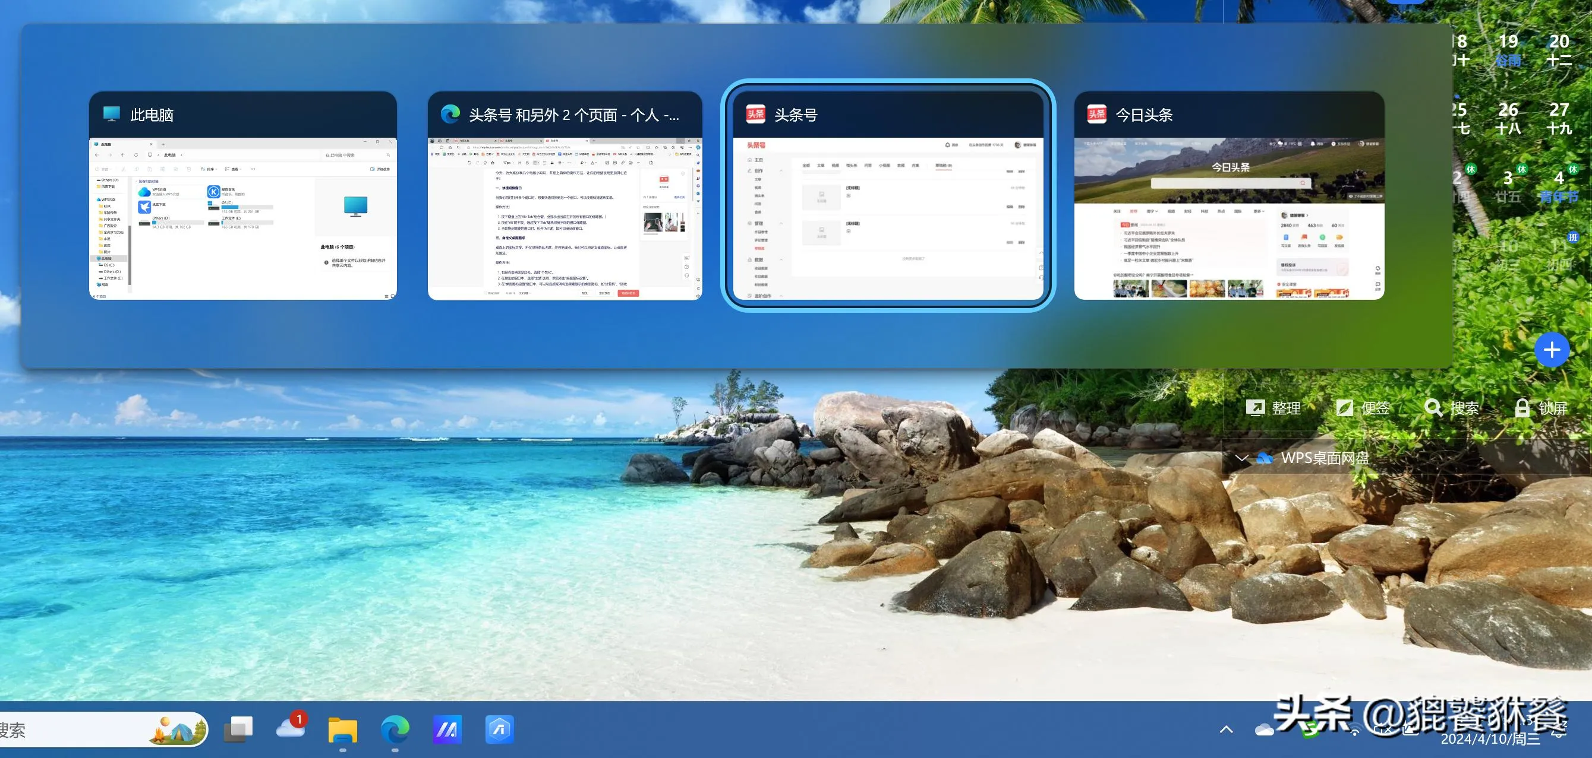The image size is (1592, 758).
Task: Collapse the WPS桌面网盘 panel chevron
Action: click(1241, 458)
